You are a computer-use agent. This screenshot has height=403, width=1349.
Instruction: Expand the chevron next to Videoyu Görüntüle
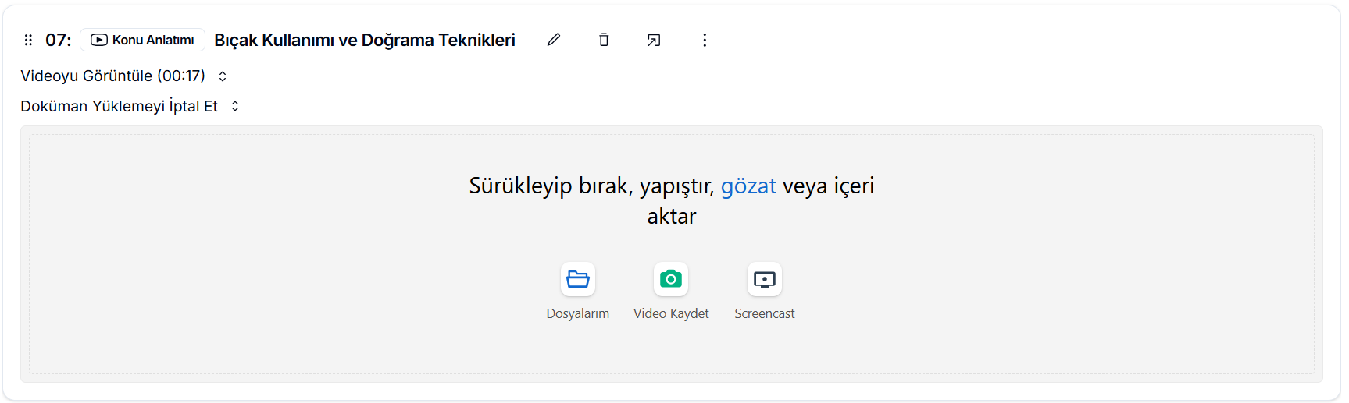click(223, 76)
